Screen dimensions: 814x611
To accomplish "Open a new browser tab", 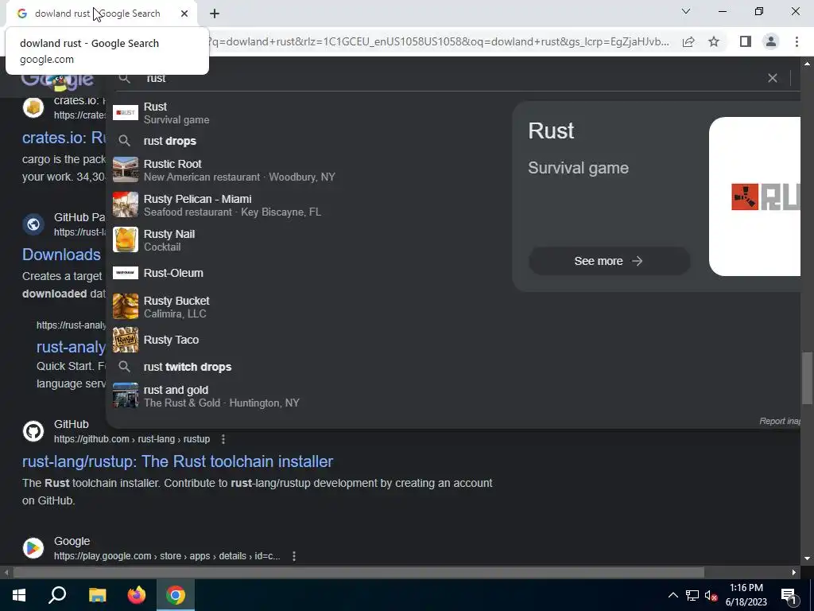I will coord(215,14).
